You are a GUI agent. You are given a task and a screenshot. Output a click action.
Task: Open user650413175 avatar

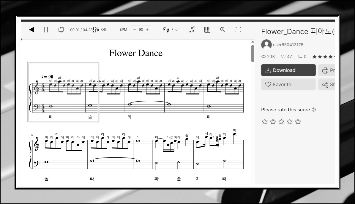click(x=266, y=44)
